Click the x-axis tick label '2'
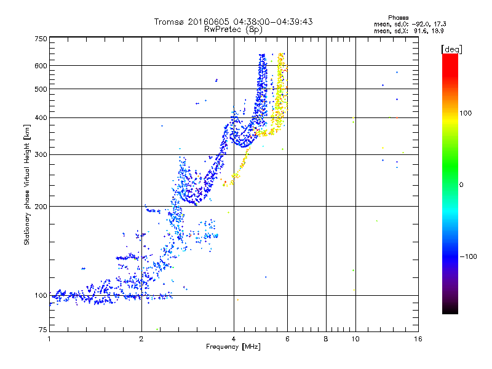492x369 pixels. pos(141,339)
